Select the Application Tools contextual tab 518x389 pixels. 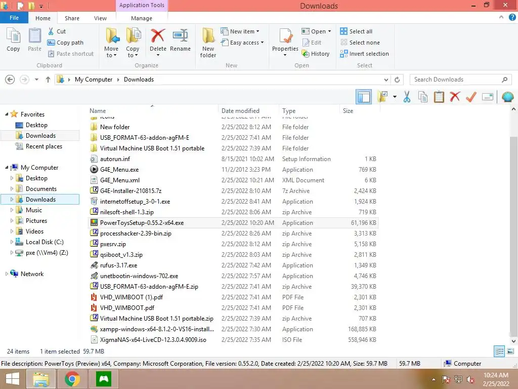pyautogui.click(x=142, y=5)
